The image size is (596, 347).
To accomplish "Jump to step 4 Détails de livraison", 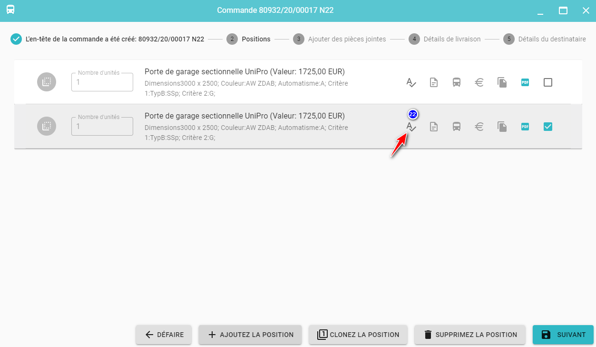I will click(x=445, y=39).
